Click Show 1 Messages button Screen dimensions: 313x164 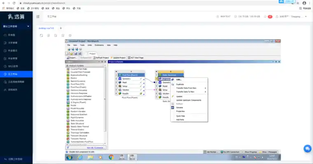tap(268, 152)
